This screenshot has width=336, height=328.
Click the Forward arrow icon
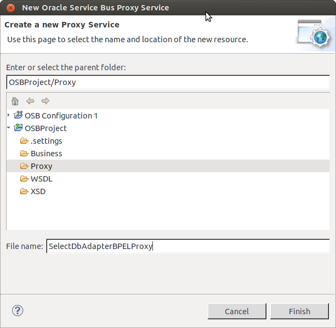(x=45, y=101)
